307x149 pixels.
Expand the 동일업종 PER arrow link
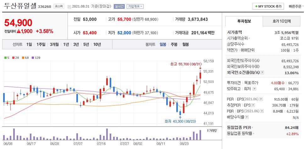click(x=253, y=128)
